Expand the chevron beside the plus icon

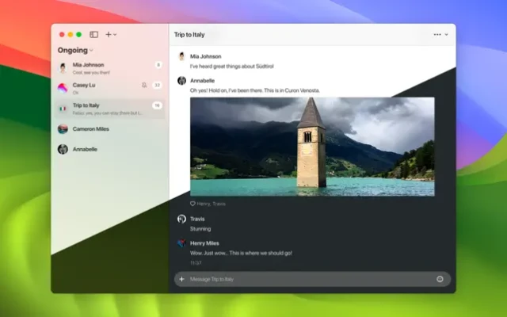pyautogui.click(x=115, y=35)
